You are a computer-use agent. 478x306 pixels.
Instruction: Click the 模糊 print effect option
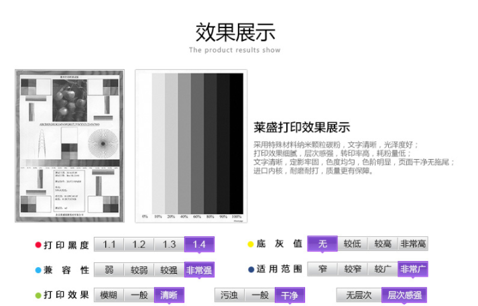(x=109, y=295)
